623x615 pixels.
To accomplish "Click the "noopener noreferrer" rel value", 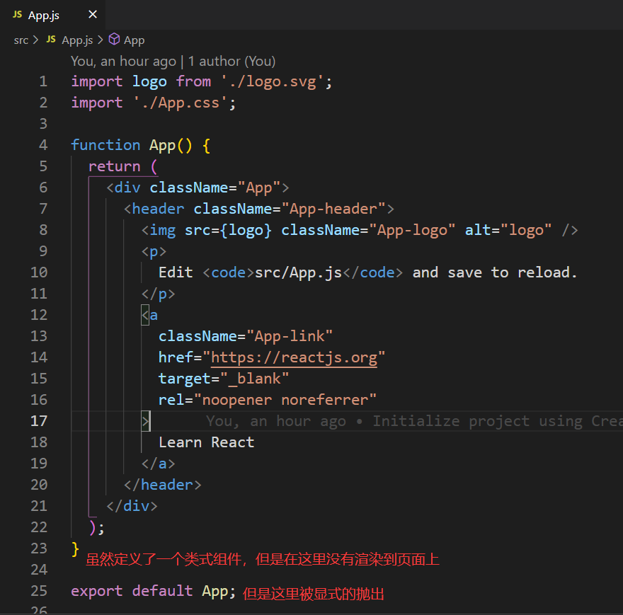I will point(285,400).
